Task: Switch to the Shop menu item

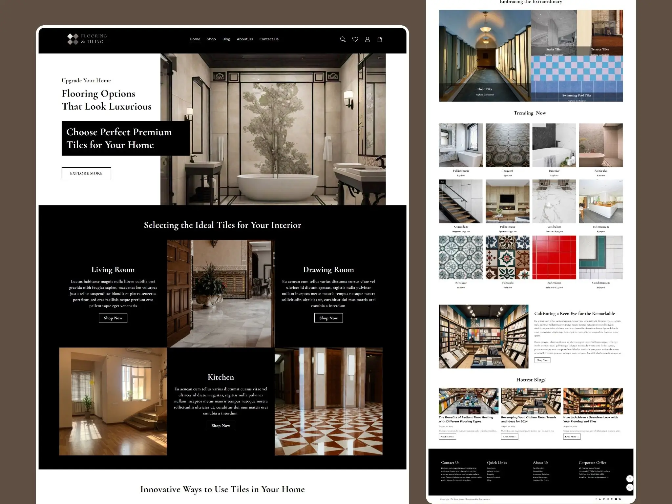Action: tap(211, 39)
